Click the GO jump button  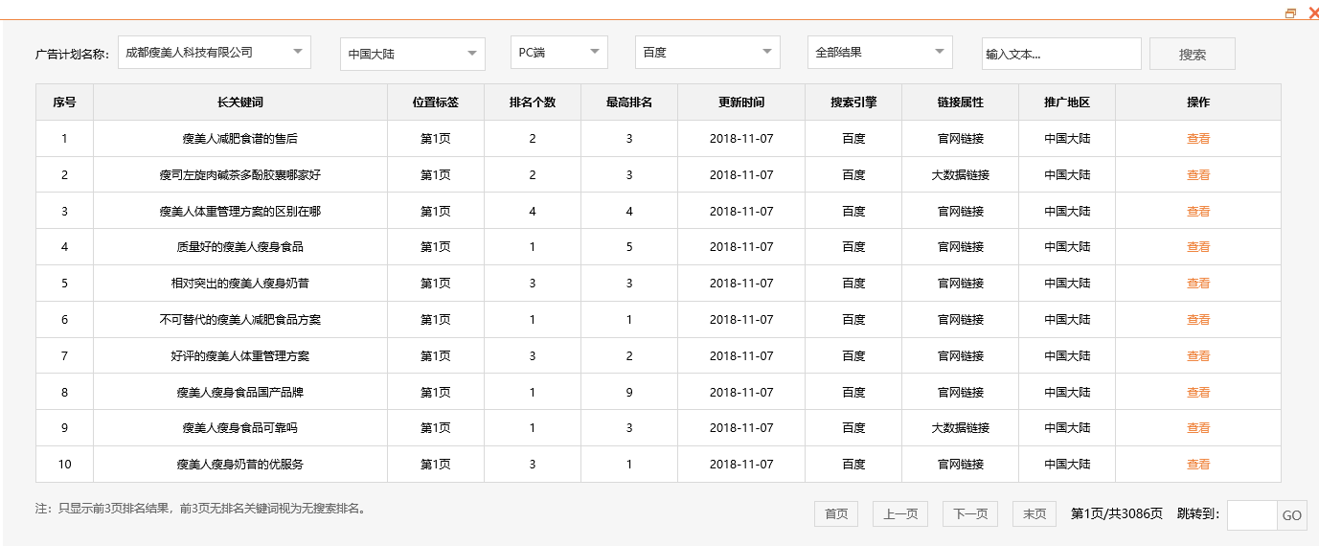click(1292, 515)
